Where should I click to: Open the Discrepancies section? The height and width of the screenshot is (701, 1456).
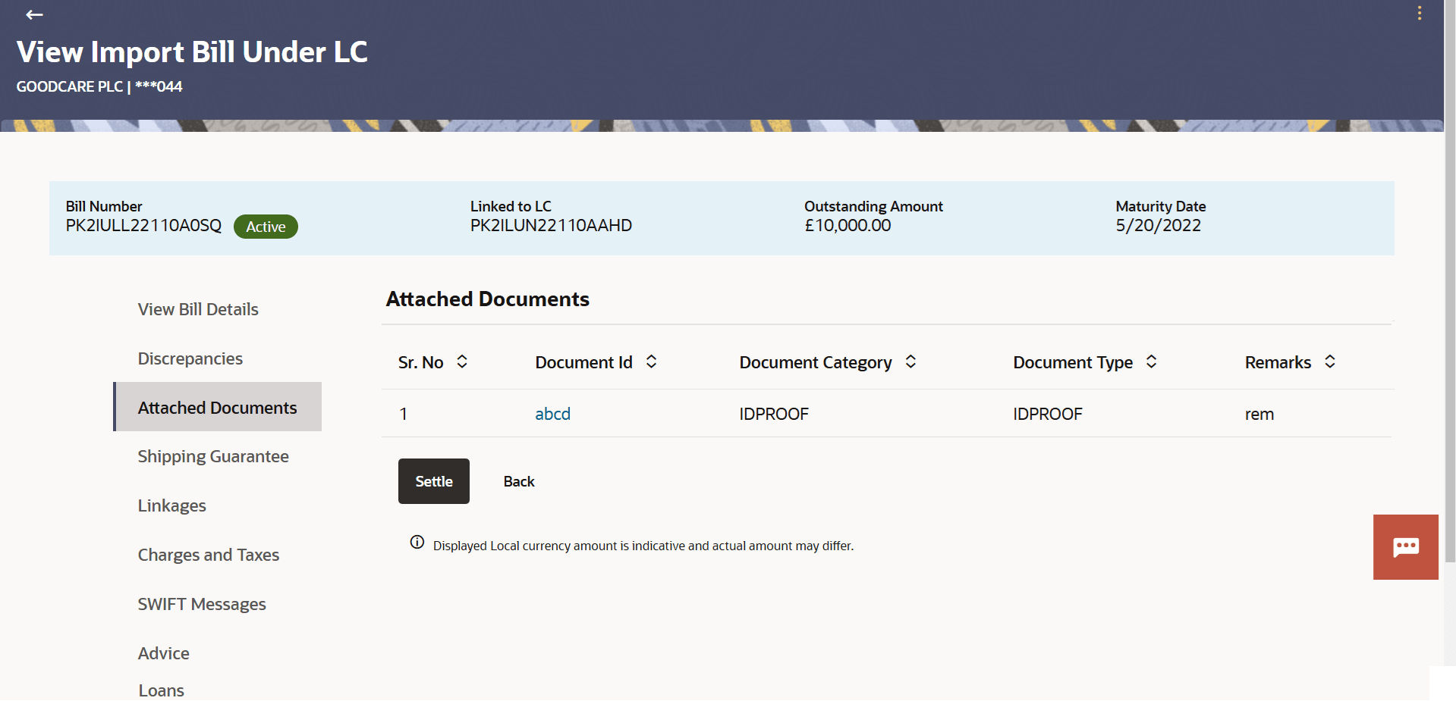pyautogui.click(x=190, y=358)
